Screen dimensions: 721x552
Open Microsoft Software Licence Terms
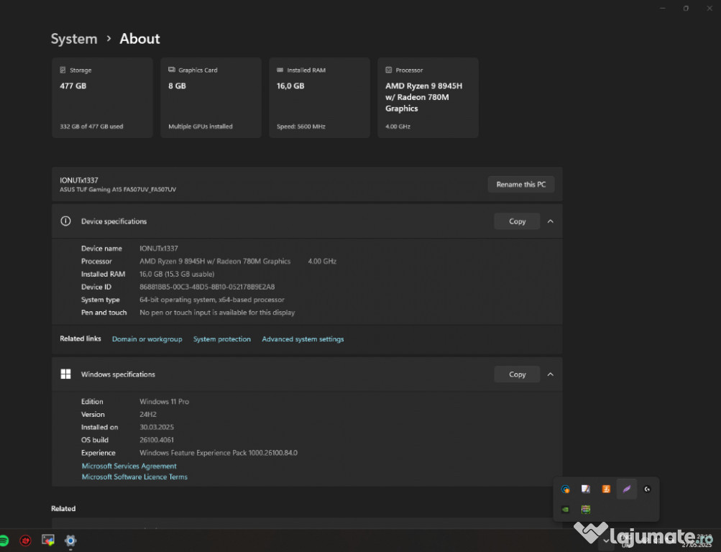coord(134,477)
